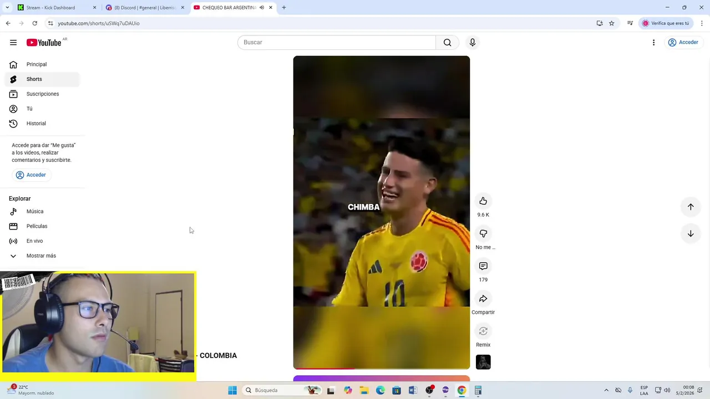Open En vivo under Explorar
The image size is (710, 399).
[42, 241]
